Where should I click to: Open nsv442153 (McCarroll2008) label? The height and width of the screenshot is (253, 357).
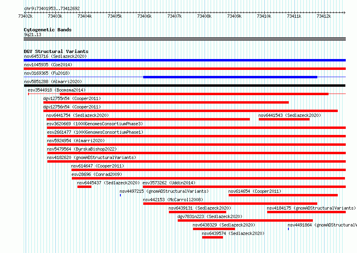tap(173, 200)
